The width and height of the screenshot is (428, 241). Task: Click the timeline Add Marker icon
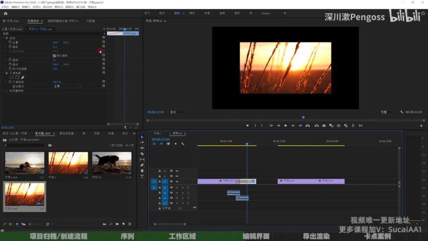click(176, 144)
